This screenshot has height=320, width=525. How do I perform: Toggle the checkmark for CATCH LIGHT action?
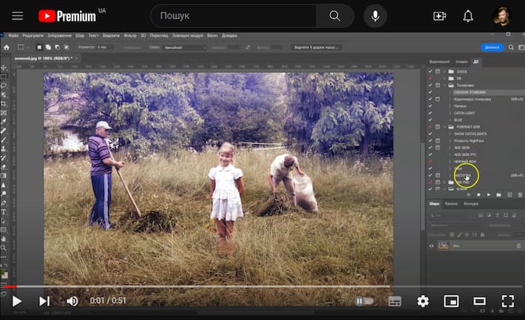point(430,113)
